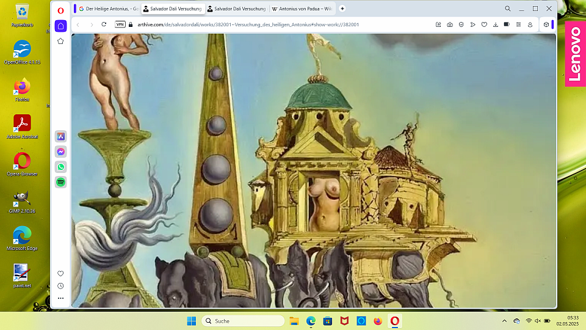The height and width of the screenshot is (330, 586).
Task: Open the account profile icon
Action: (530, 24)
